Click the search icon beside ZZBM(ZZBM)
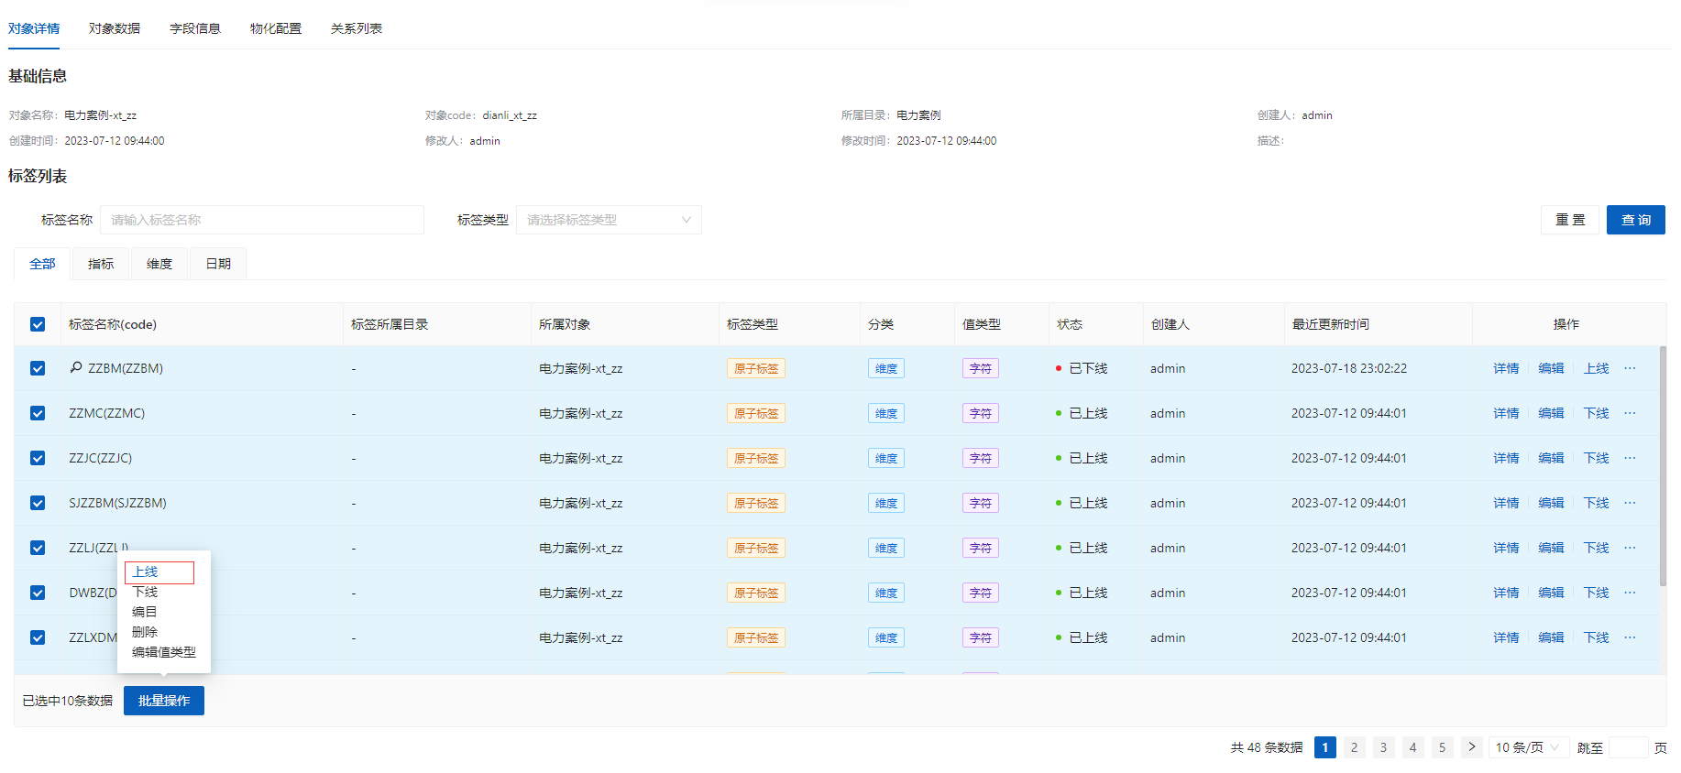The width and height of the screenshot is (1681, 773). [x=76, y=367]
